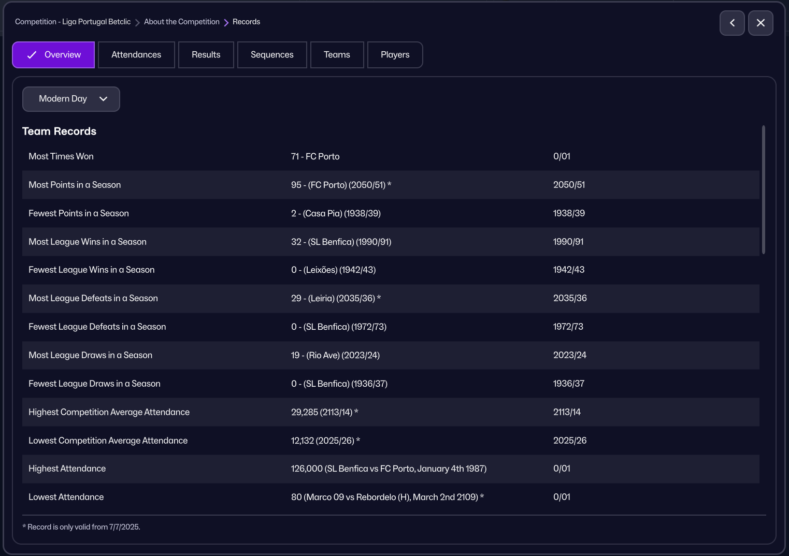This screenshot has width=789, height=556.
Task: Select Highest Competition Average Attendance label
Action: click(x=109, y=412)
